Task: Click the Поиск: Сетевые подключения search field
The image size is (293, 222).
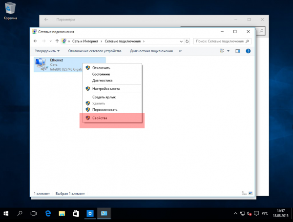Action: coord(222,41)
